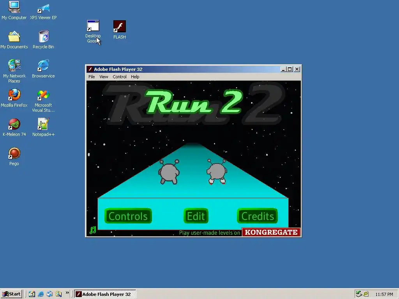Toggle music with the green note icon

(x=93, y=230)
